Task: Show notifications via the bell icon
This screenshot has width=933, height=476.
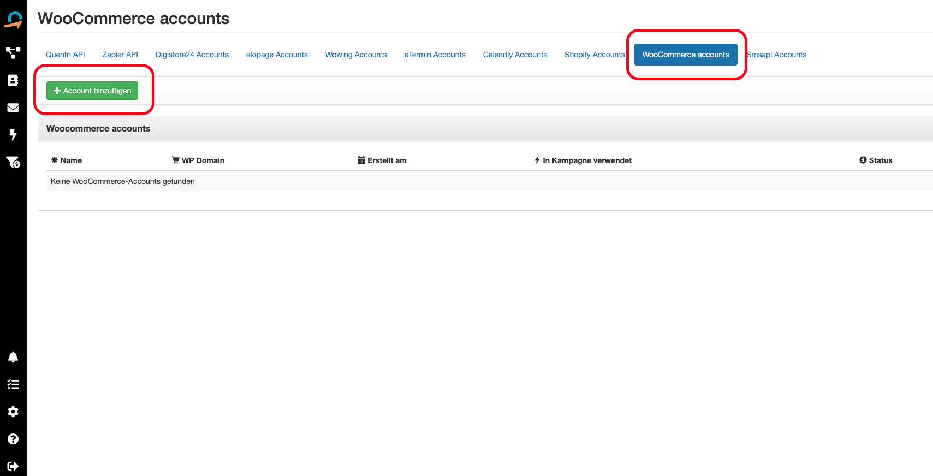Action: coord(13,357)
